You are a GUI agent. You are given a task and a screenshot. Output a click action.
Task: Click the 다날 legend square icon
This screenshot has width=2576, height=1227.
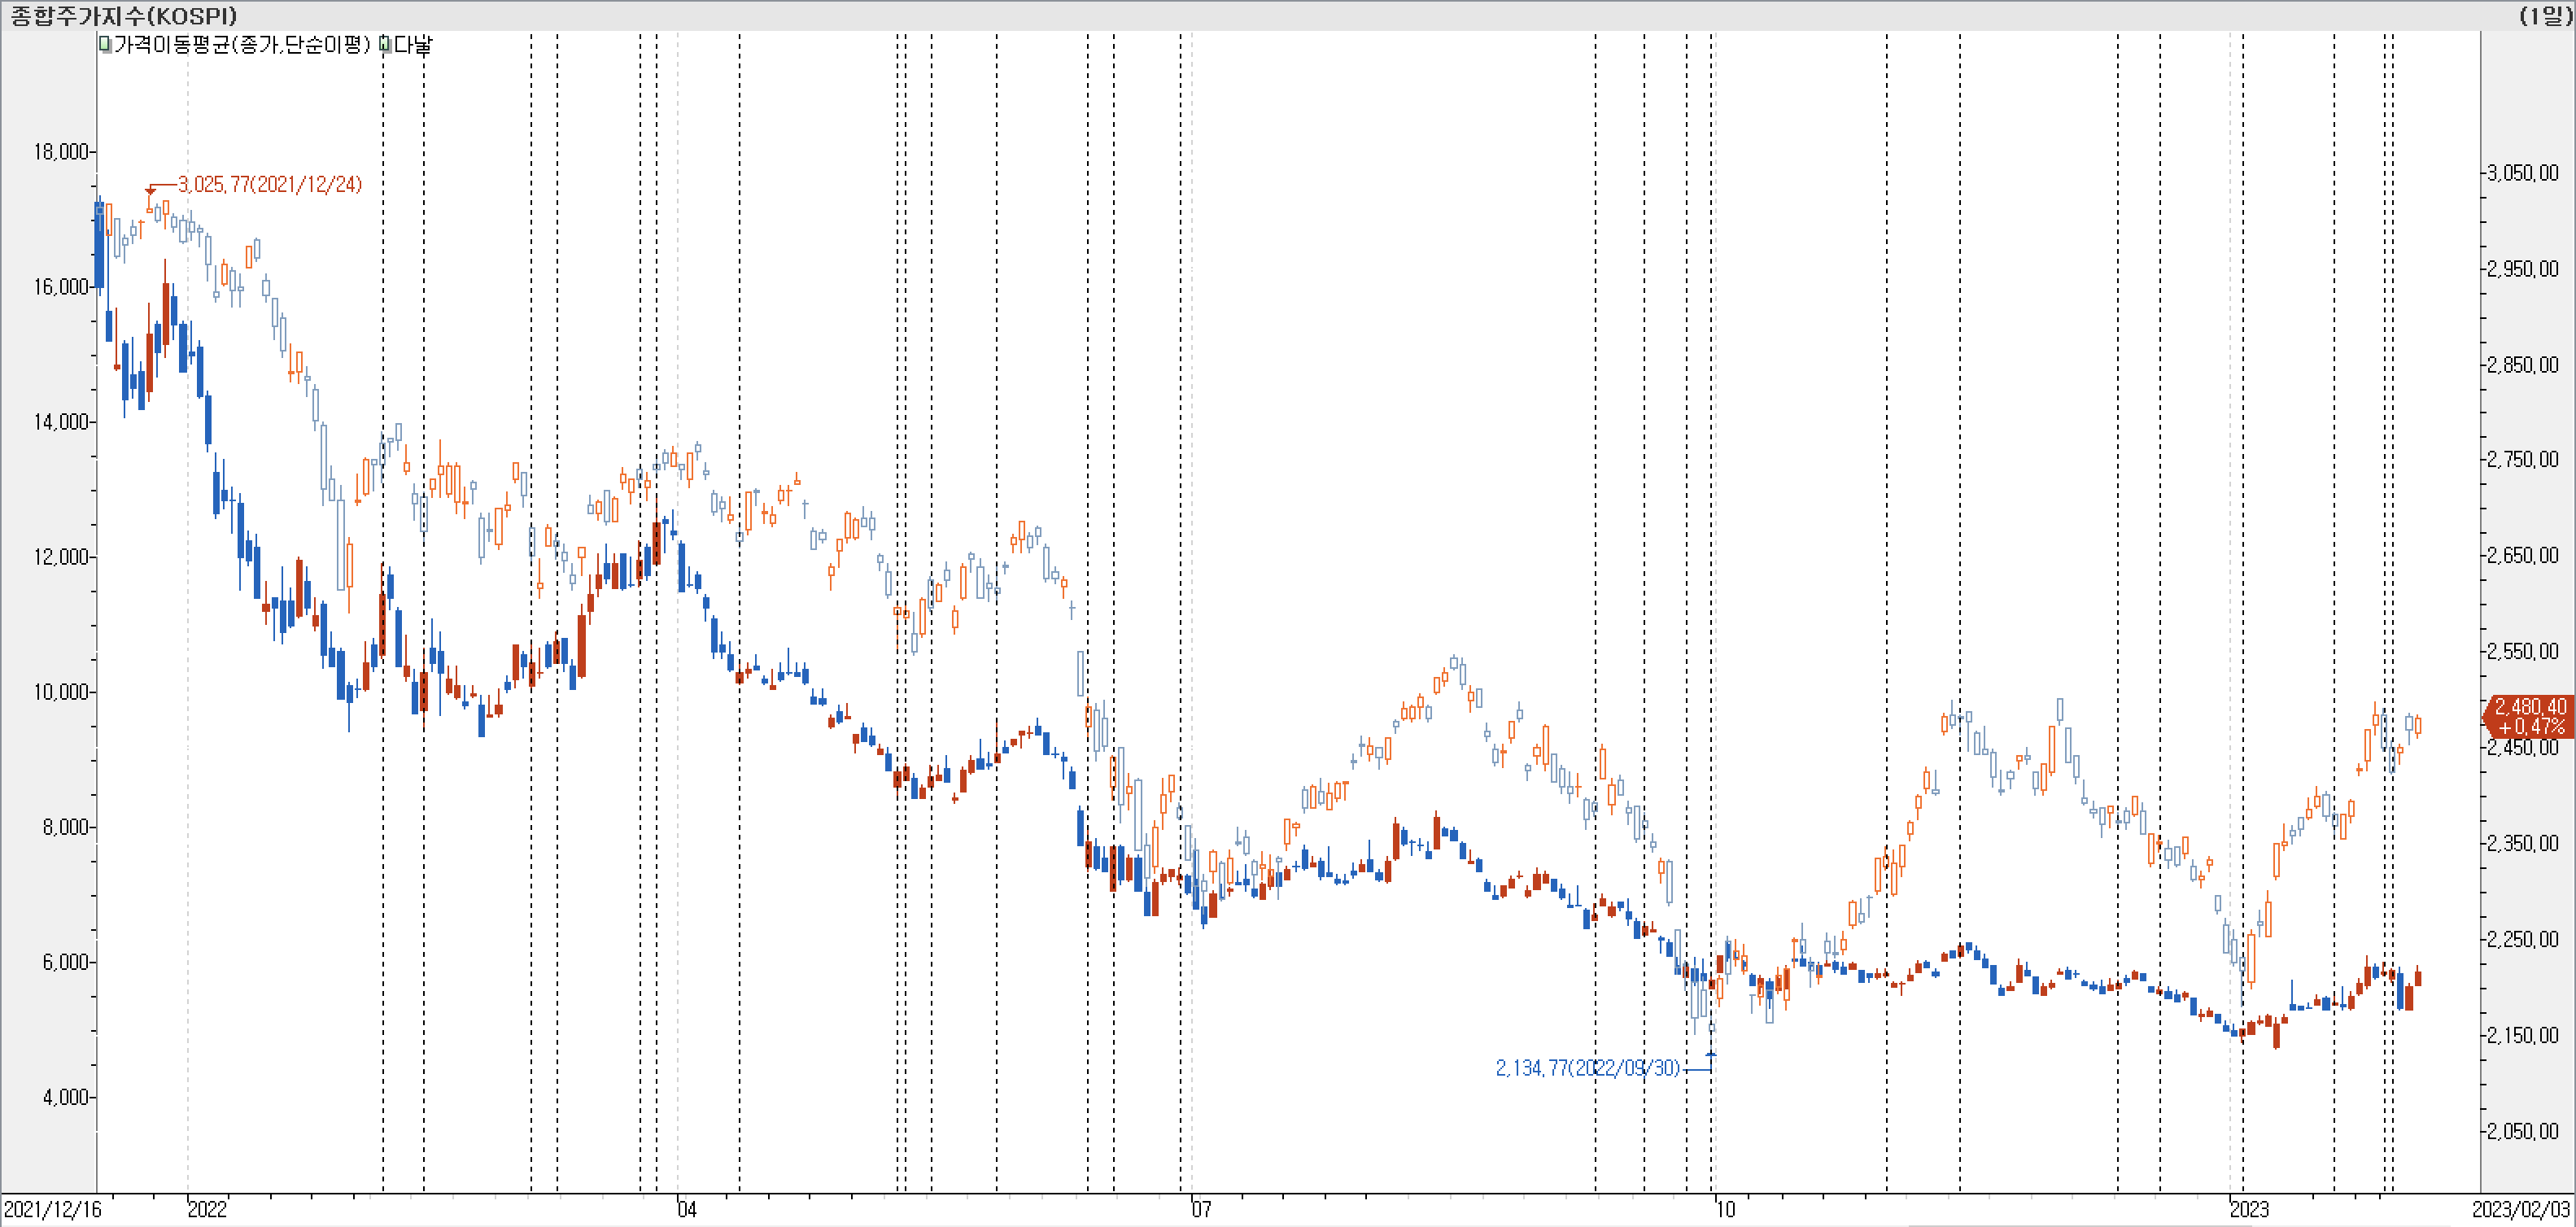click(385, 44)
